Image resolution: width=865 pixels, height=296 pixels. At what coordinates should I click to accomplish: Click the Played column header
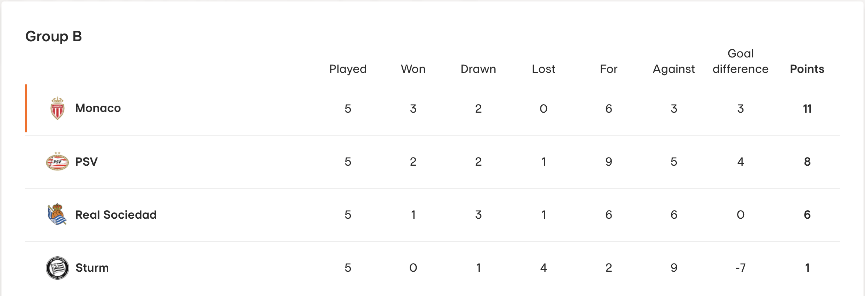coord(348,69)
